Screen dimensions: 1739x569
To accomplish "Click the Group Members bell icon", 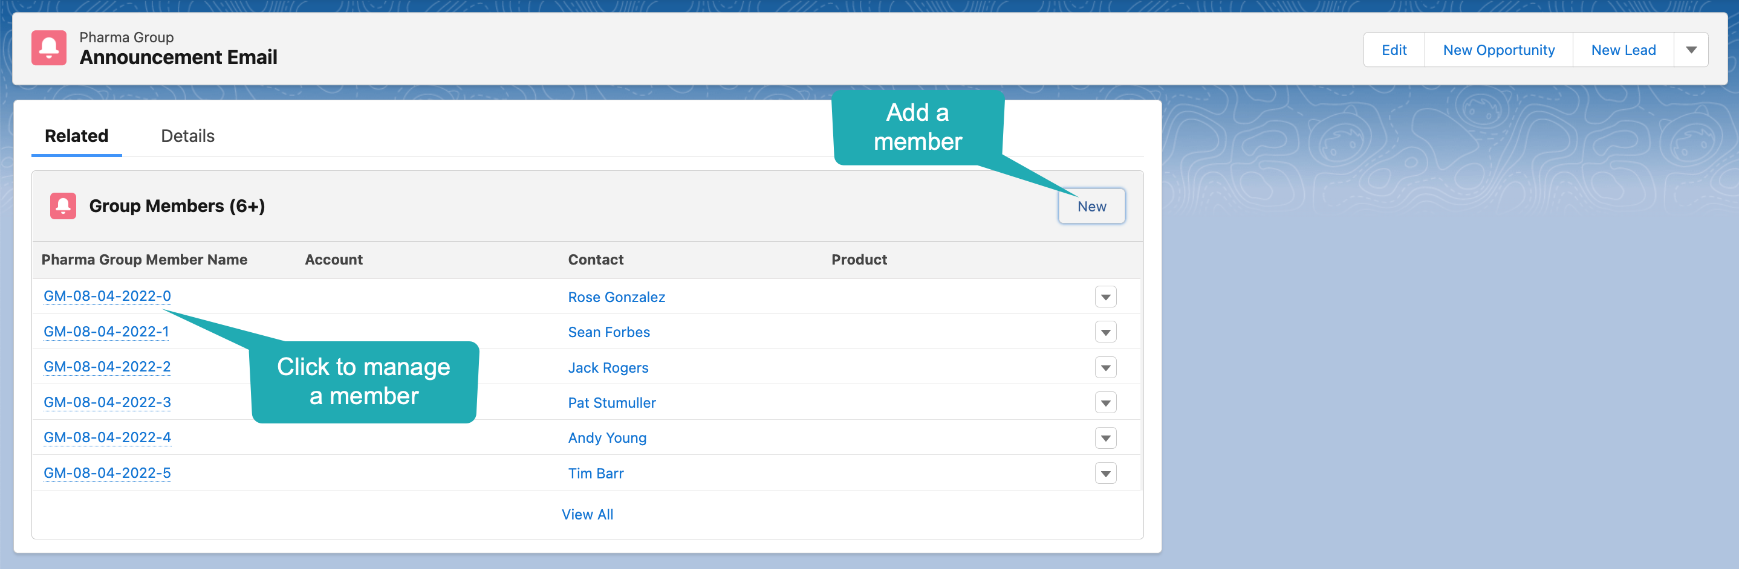I will pyautogui.click(x=63, y=205).
